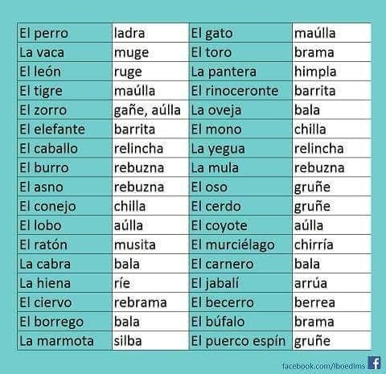Select the 'El búfalo' cell
This screenshot has width=386, height=374.
[240, 322]
